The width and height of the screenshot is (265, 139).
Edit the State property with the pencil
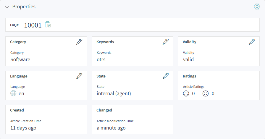pos(166,76)
